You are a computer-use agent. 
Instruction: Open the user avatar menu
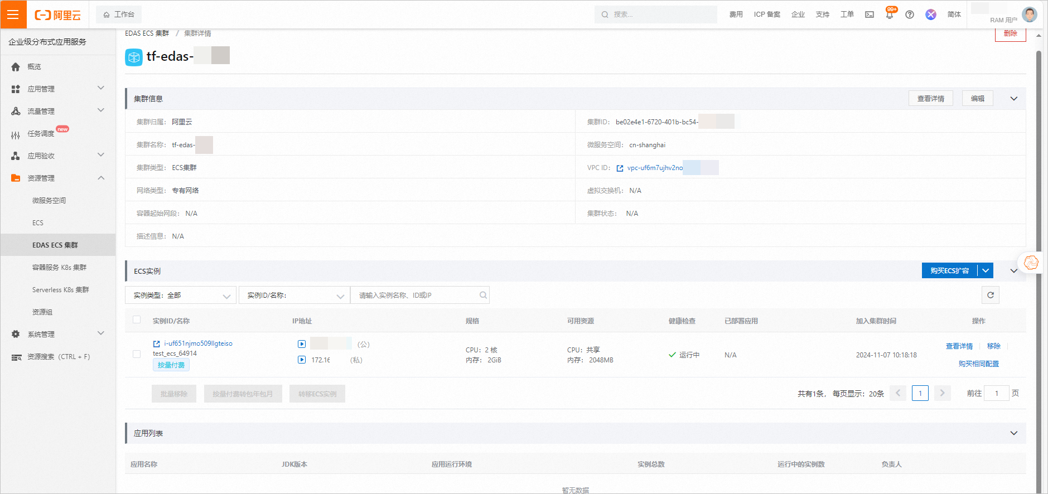click(x=1030, y=14)
